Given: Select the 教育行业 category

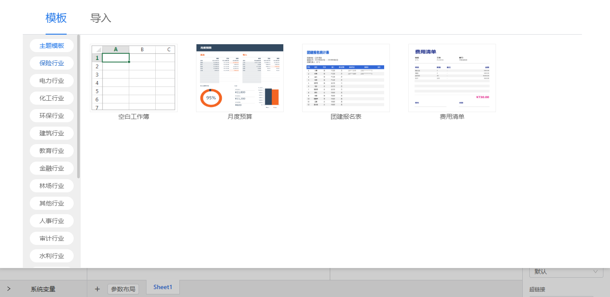Looking at the screenshot, I should 52,151.
